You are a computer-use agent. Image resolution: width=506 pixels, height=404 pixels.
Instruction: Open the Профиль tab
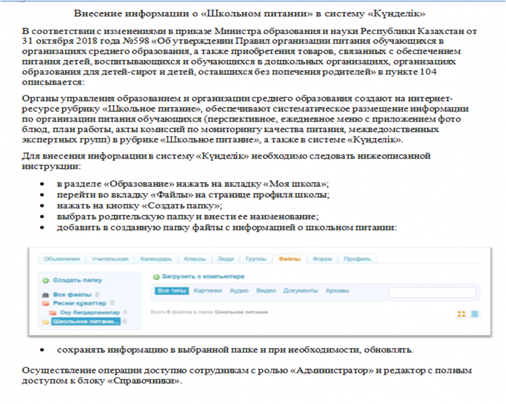357,259
